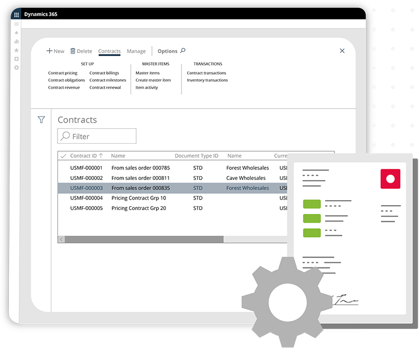
Task: Click the 'From sales order 000785' cell
Action: pyautogui.click(x=141, y=168)
